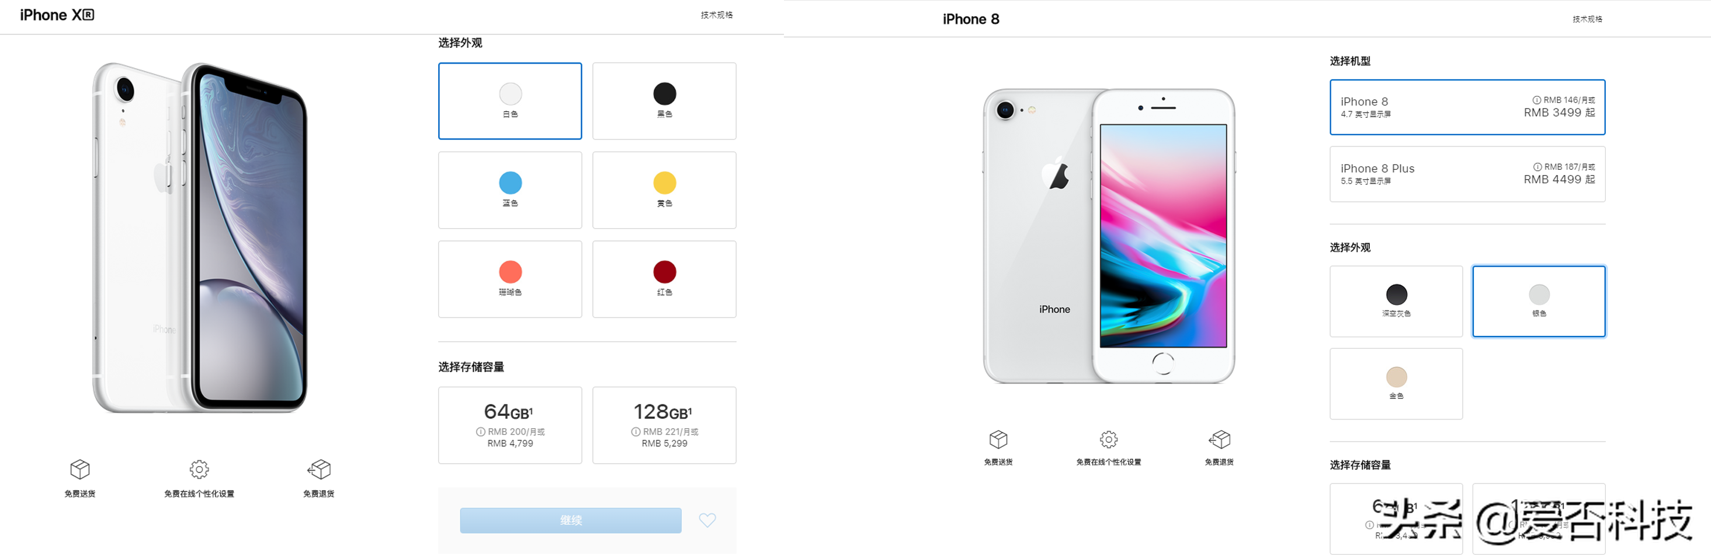Click the online personalization gear icon under iPhone XR
This screenshot has height=560, width=1711.
[199, 469]
